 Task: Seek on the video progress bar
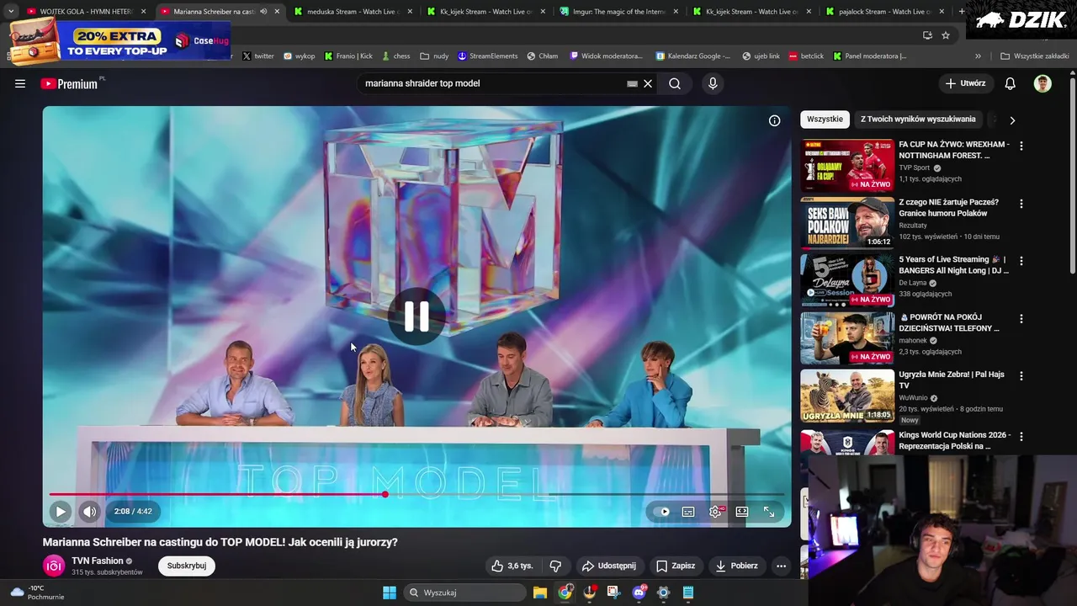coord(416,494)
